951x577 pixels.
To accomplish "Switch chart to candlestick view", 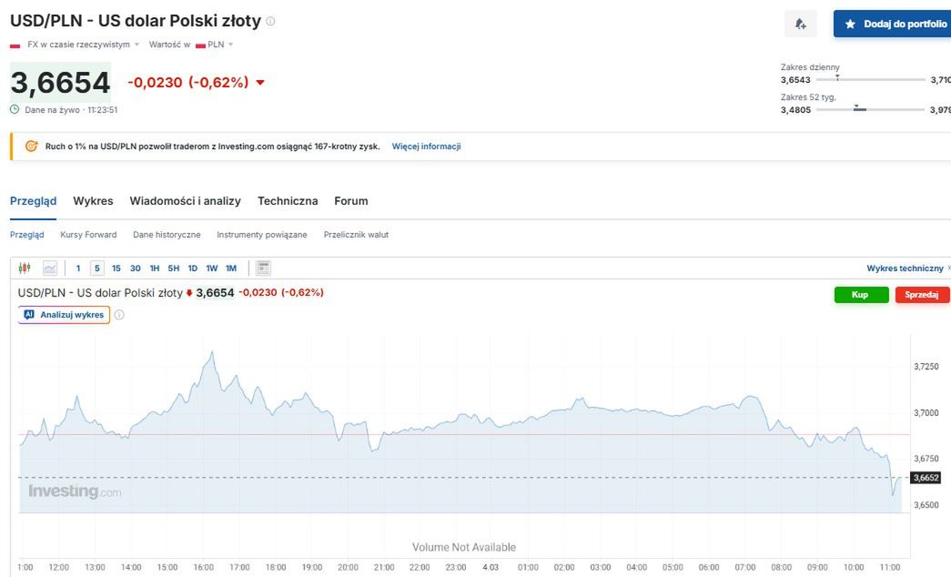I will 25,268.
